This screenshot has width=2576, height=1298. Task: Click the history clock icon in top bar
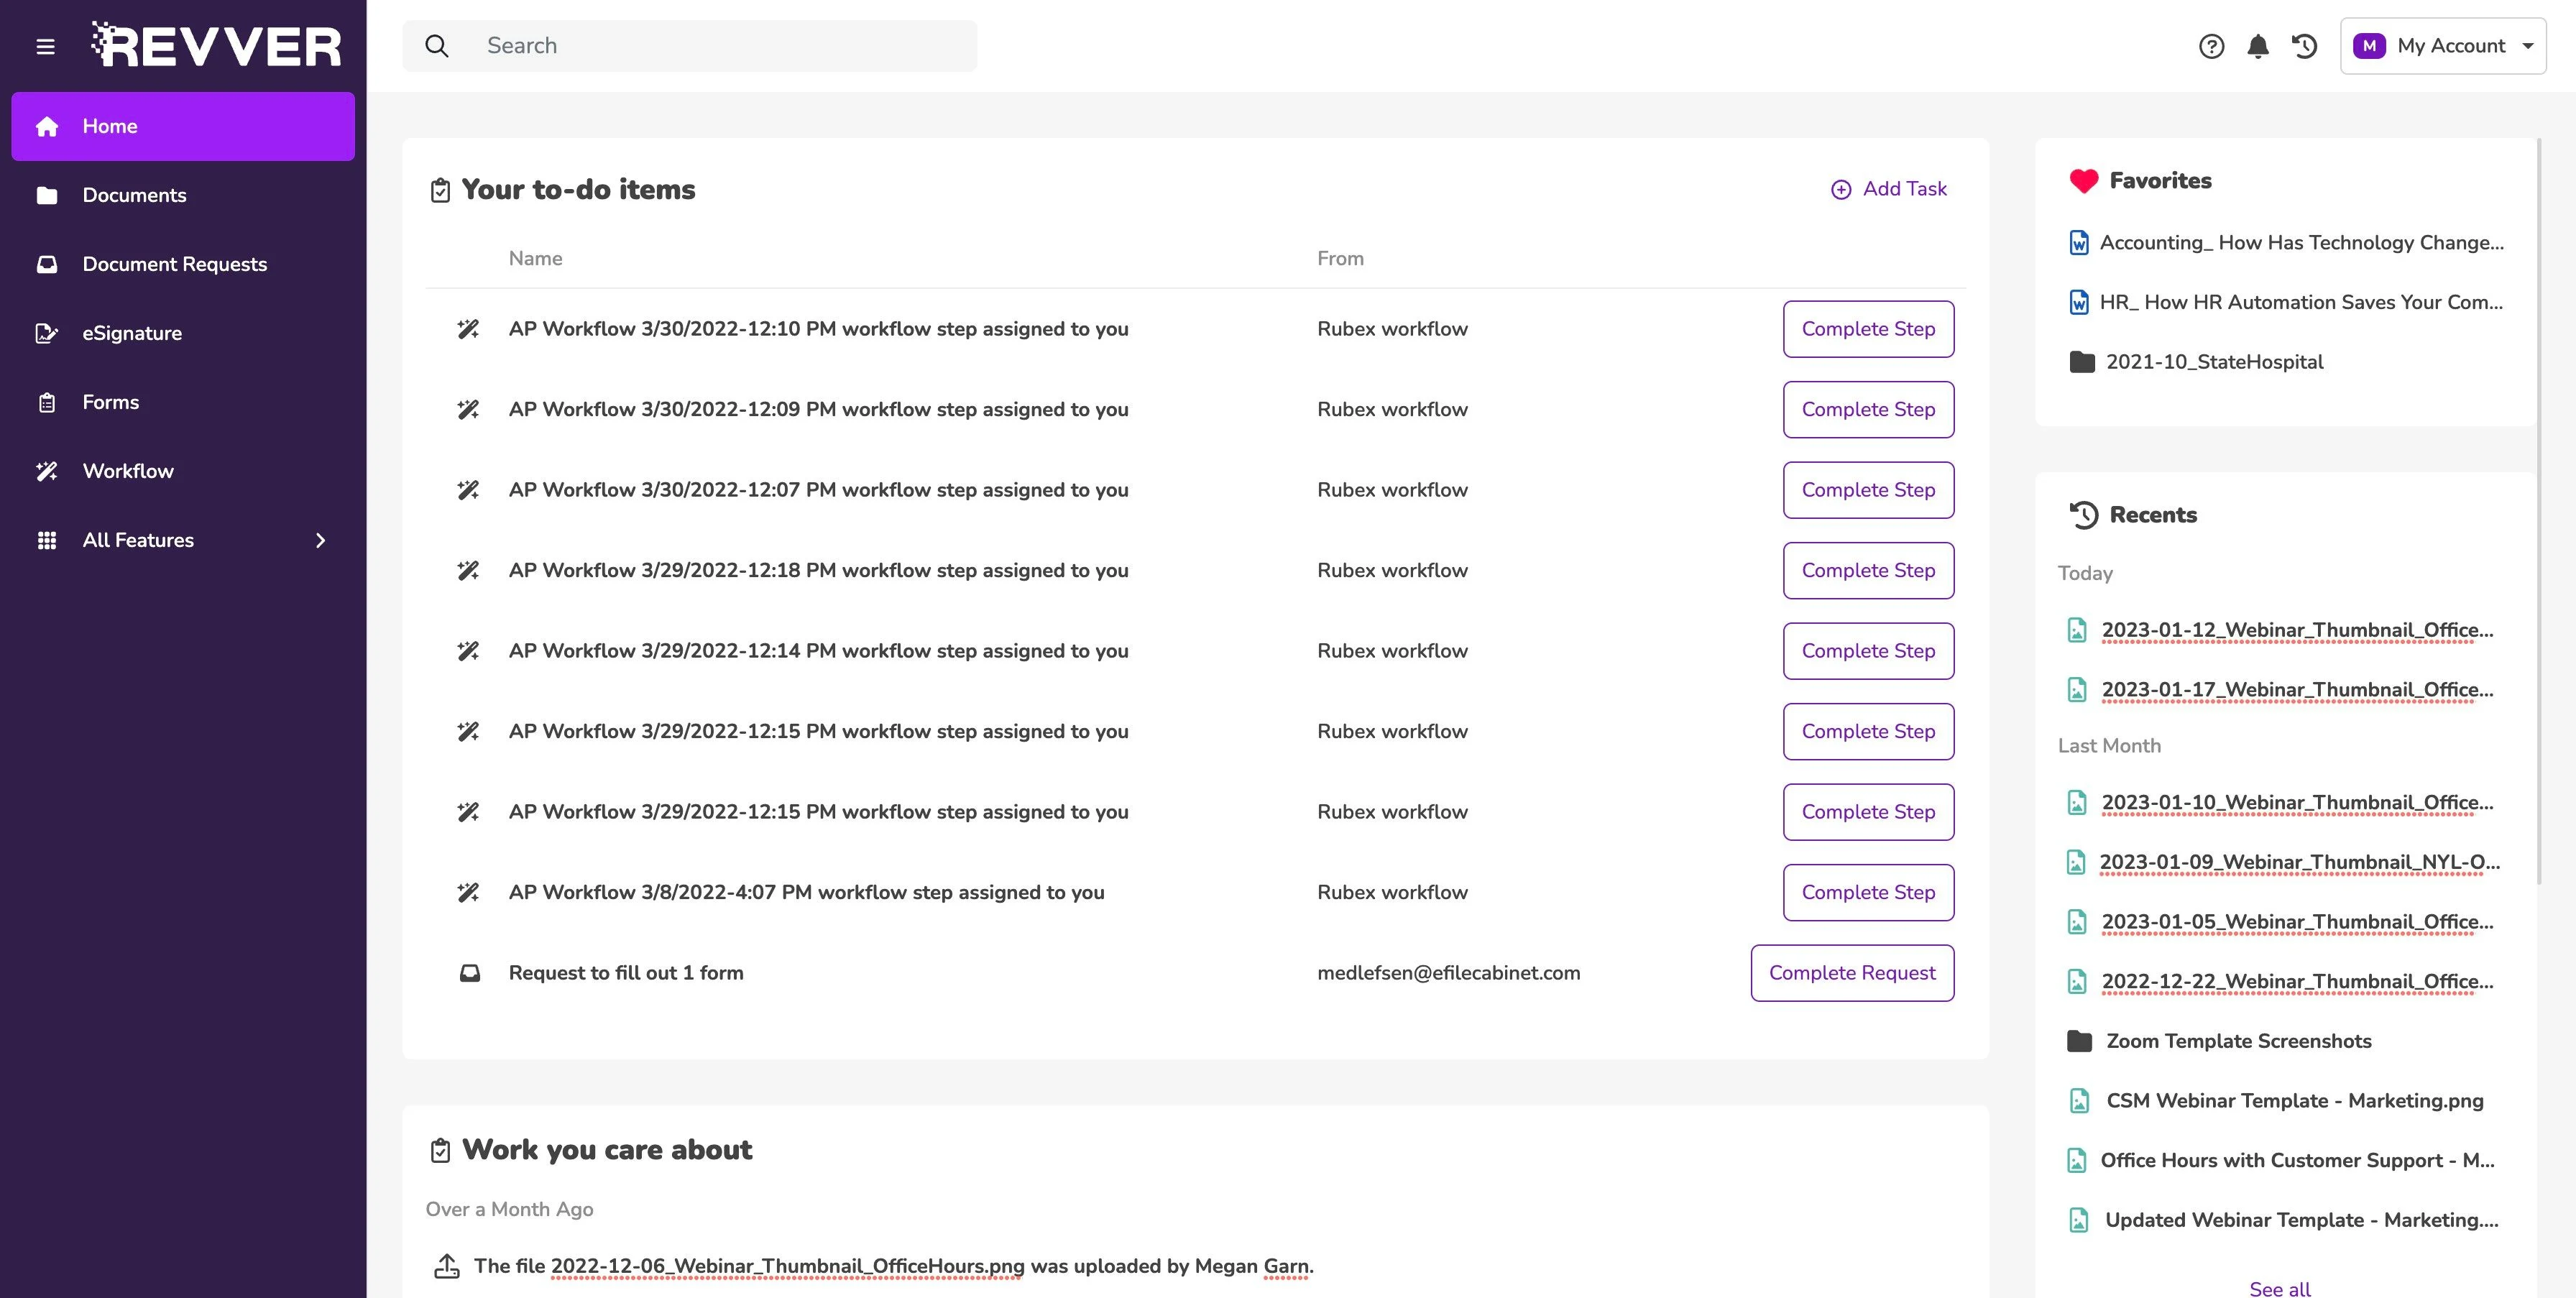click(2304, 46)
